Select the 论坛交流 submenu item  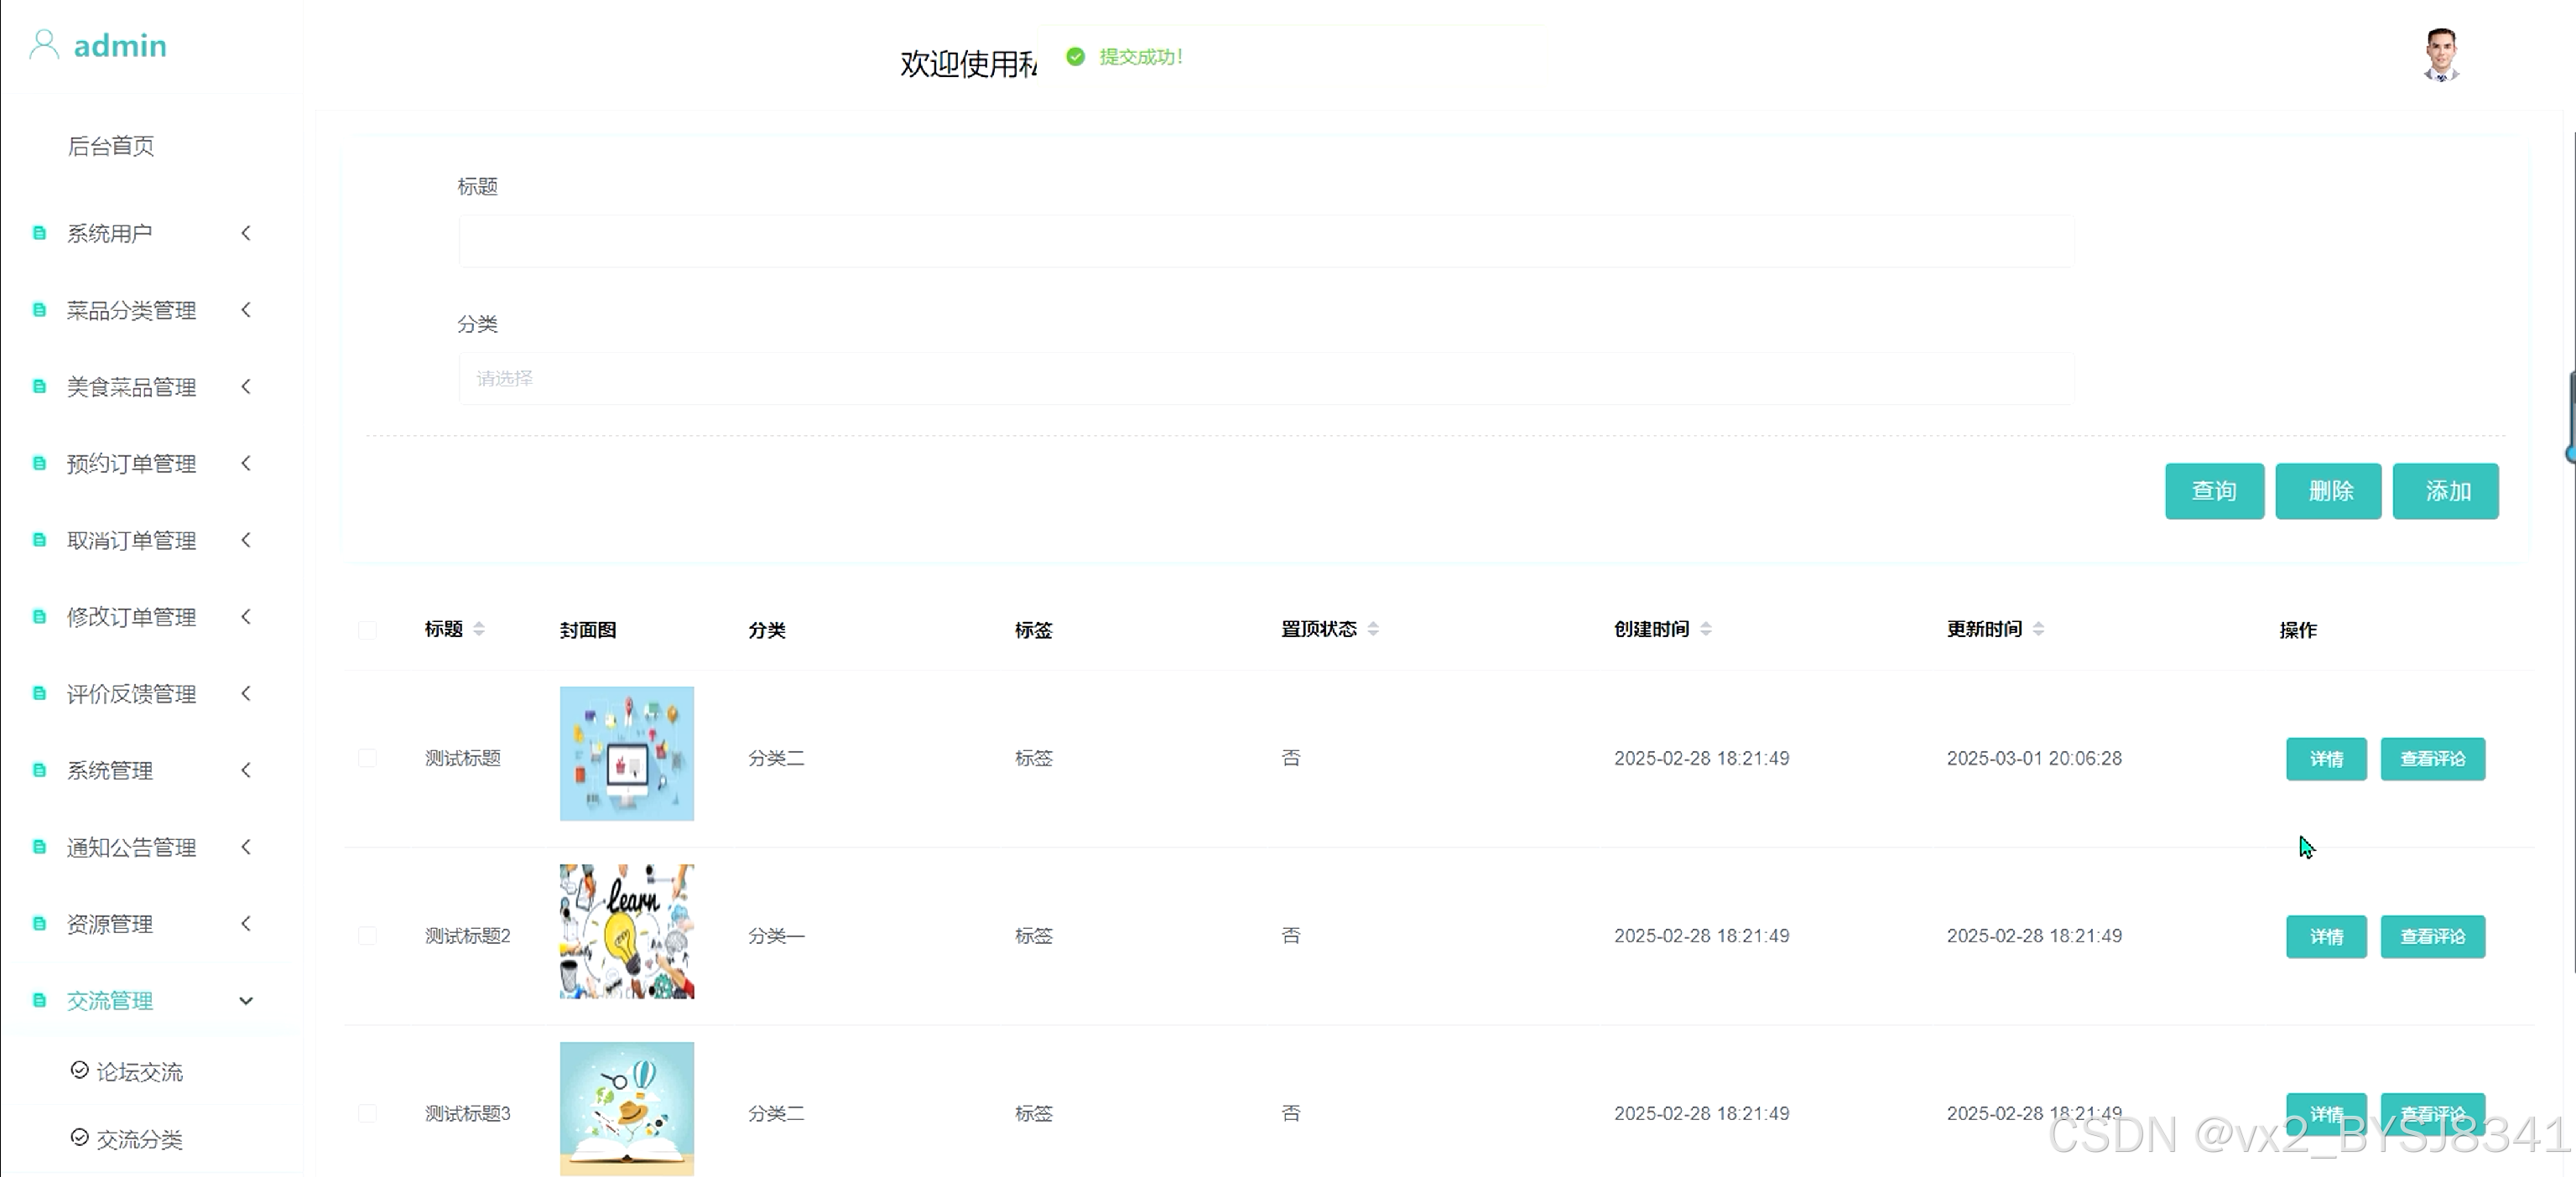click(x=139, y=1072)
